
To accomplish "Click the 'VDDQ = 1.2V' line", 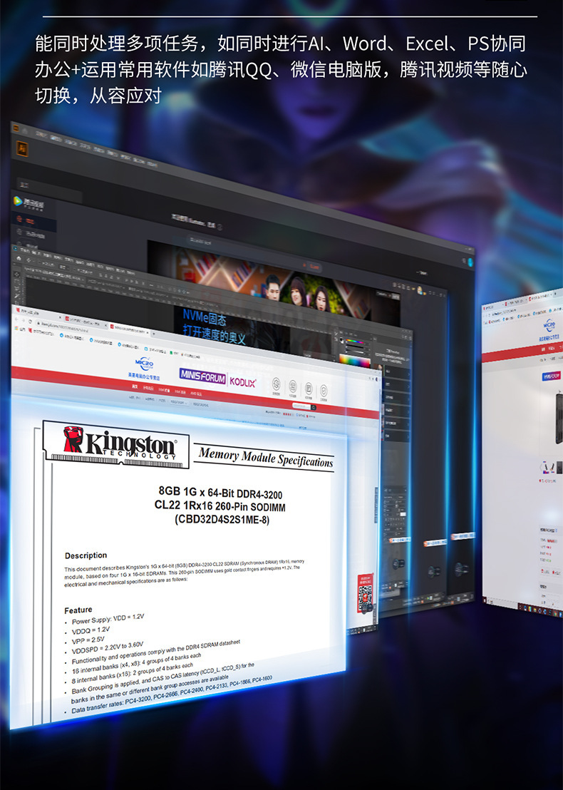I will pyautogui.click(x=91, y=630).
